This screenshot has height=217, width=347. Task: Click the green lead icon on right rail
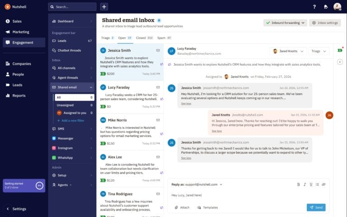click(340, 51)
